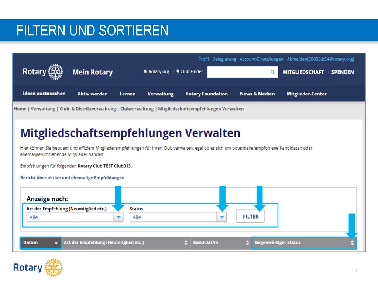Screen dimensions: 378x283
Task: Click the Mein Rotary title
Action: click(x=93, y=72)
